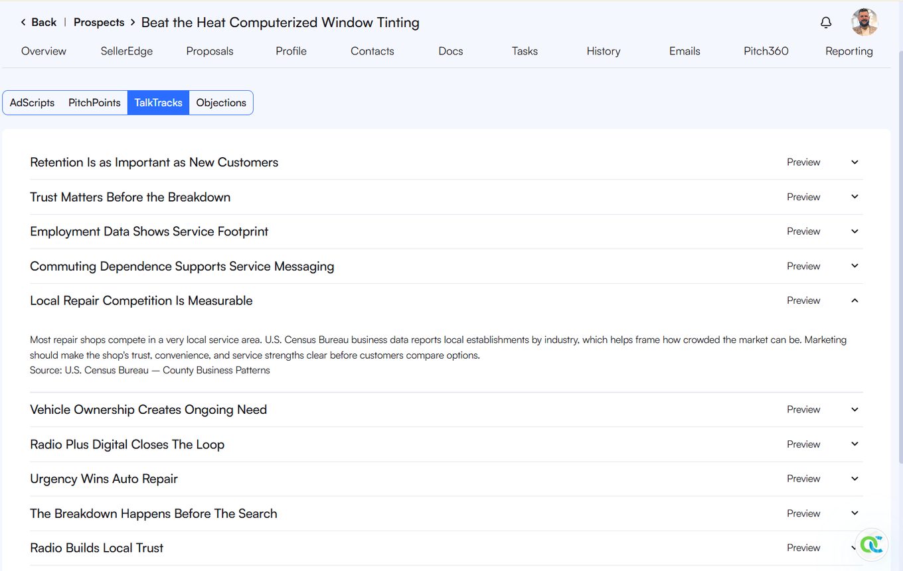Preview Commuting Dependence Supports Service Messaging
This screenshot has width=903, height=571.
pyautogui.click(x=803, y=266)
